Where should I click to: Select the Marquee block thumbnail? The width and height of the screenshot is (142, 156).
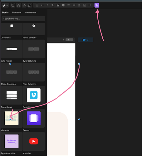click(x=12, y=118)
